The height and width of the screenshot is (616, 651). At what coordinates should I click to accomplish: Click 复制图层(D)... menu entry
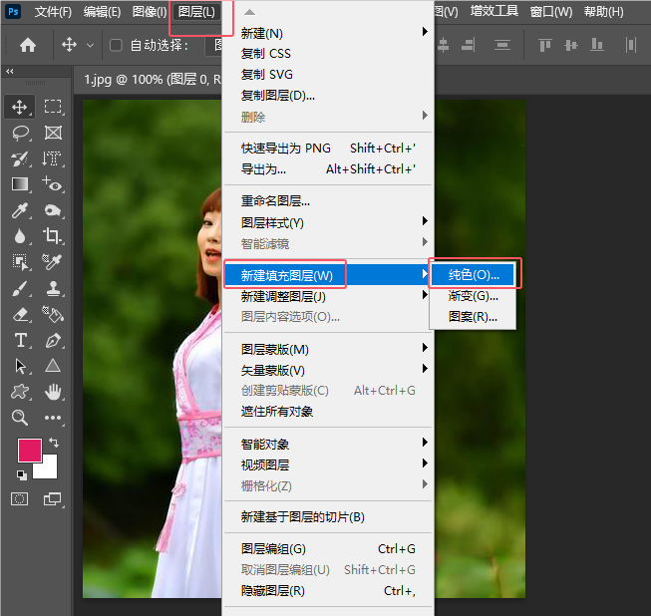[328, 96]
